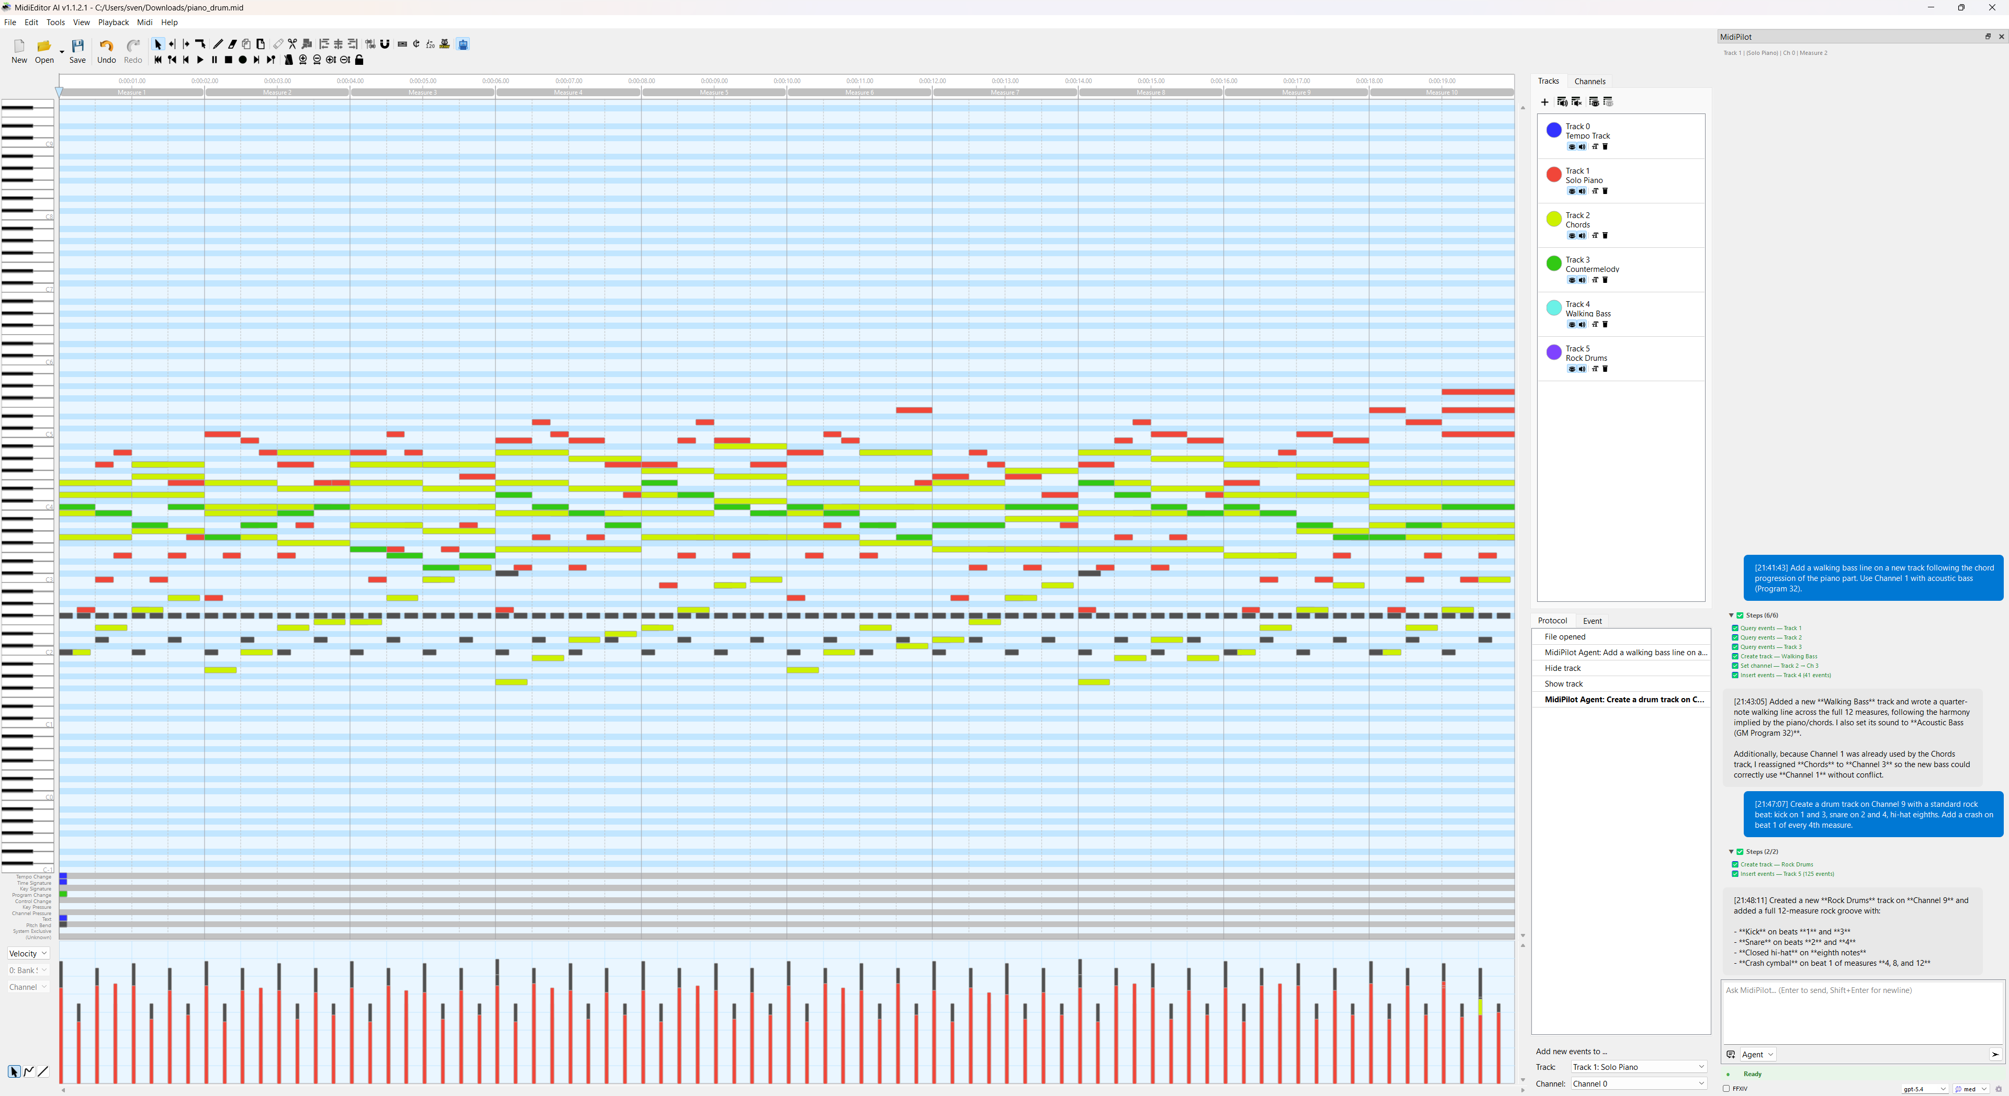Enable the FFXIV checkbox
This screenshot has width=2009, height=1096.
[1726, 1089]
